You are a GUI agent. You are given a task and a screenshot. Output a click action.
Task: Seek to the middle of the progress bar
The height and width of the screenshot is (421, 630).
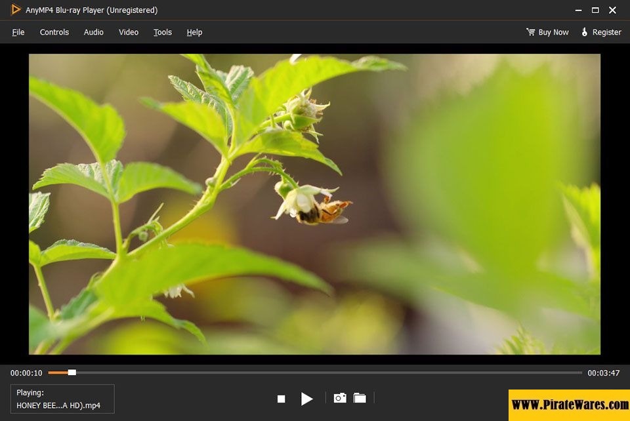[x=315, y=372]
